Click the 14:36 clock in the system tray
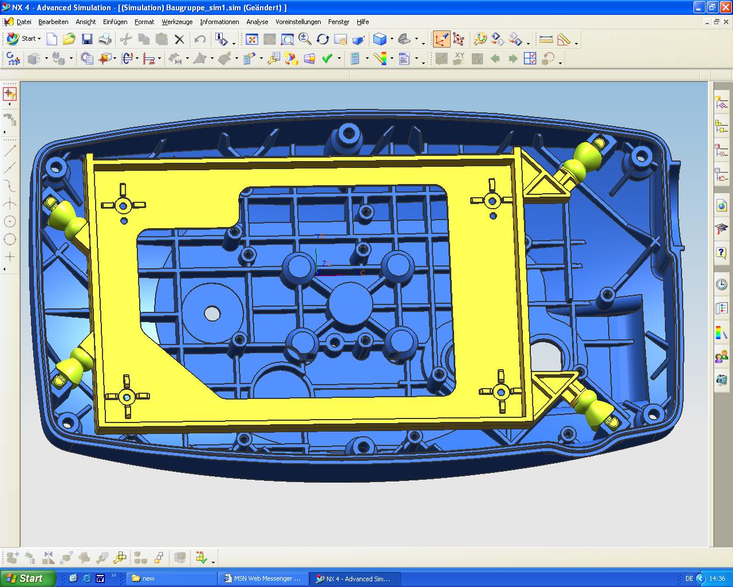This screenshot has height=587, width=733. pyautogui.click(x=717, y=578)
